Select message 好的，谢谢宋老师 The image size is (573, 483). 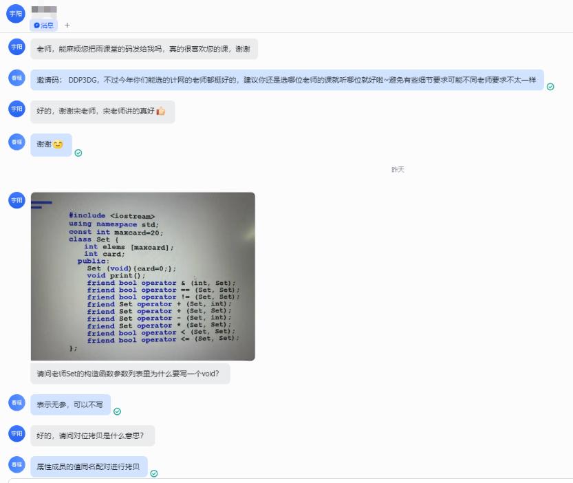(102, 111)
